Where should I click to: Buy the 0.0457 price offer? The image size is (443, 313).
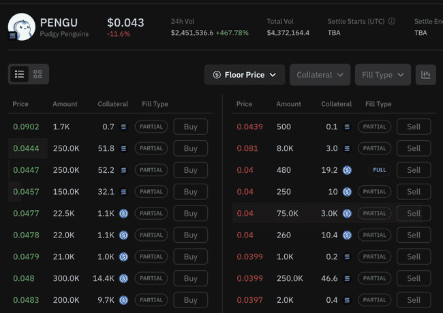(190, 192)
